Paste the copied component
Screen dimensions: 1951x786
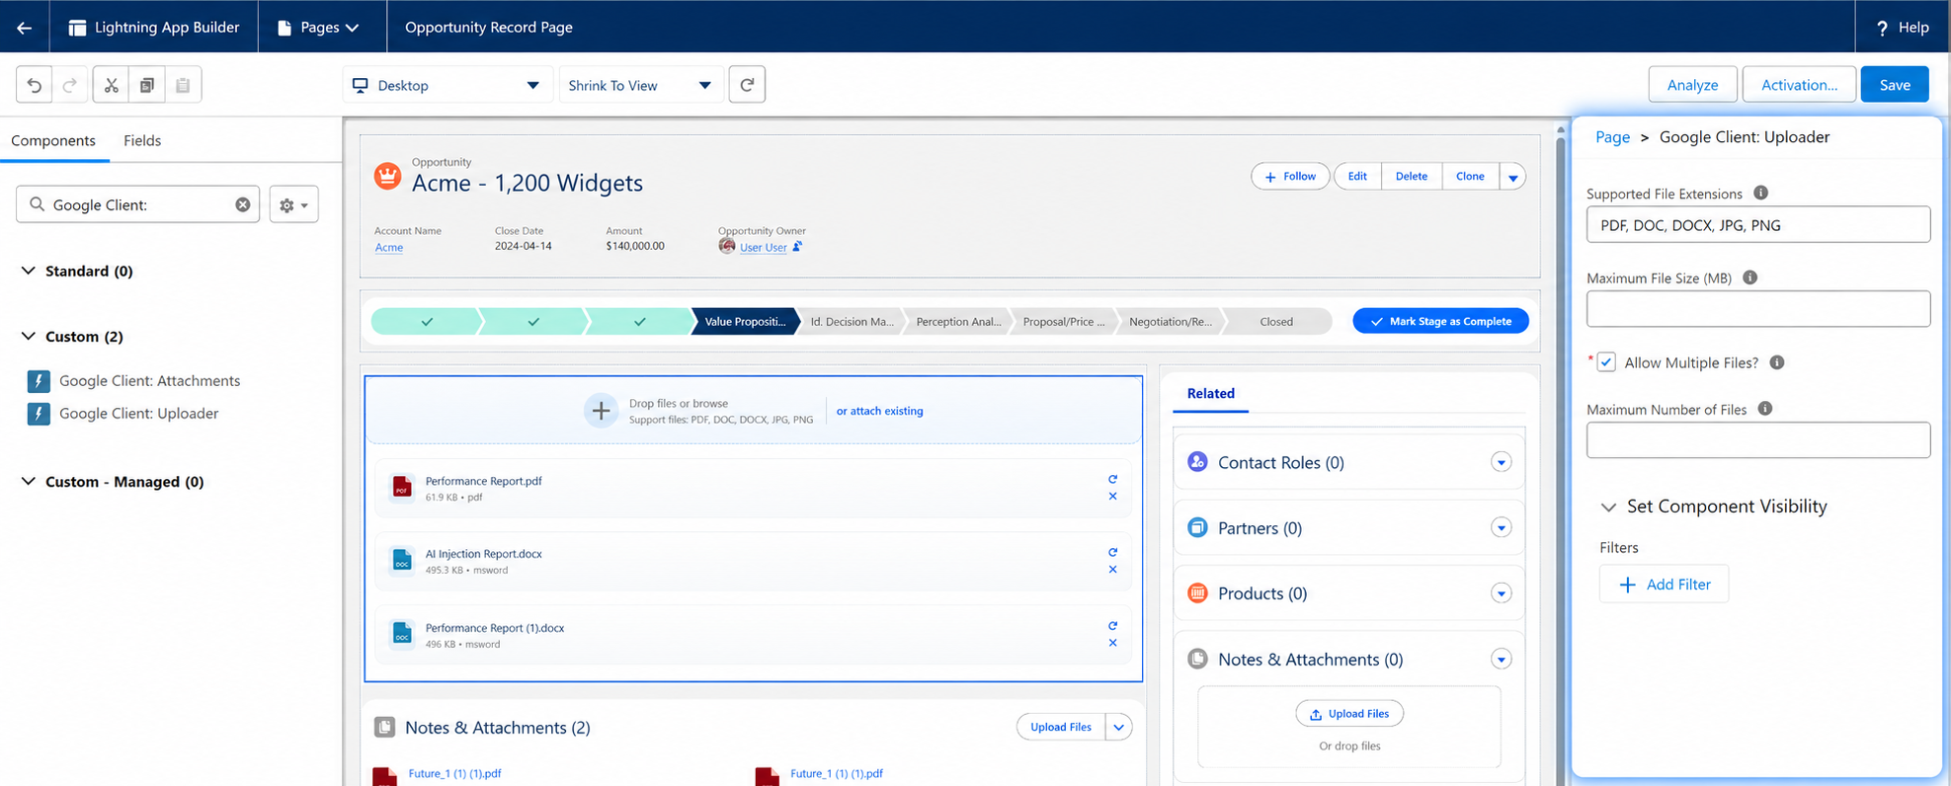click(183, 85)
